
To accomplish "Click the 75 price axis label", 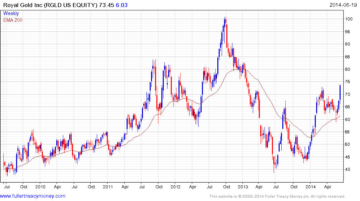I will click(x=348, y=82).
